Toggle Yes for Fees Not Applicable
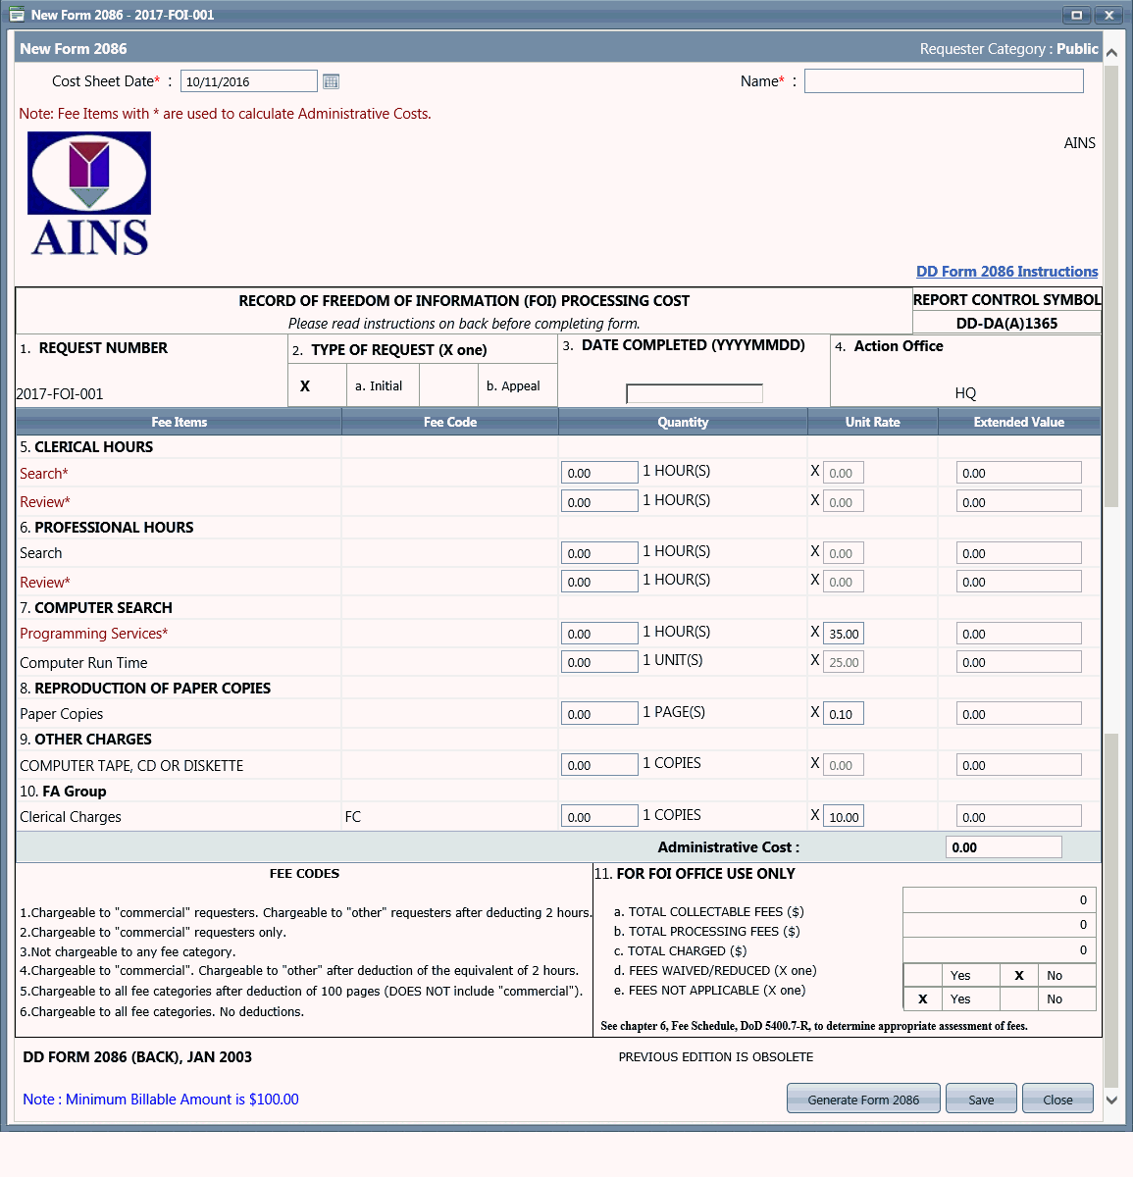Image resolution: width=1133 pixels, height=1177 pixels. coord(922,998)
